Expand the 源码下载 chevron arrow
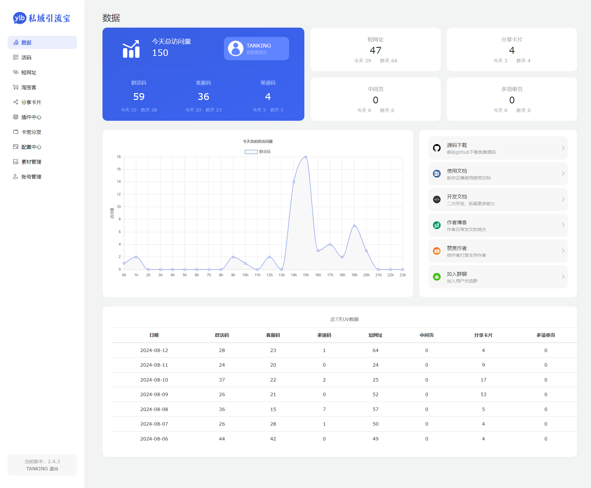The image size is (591, 488). (x=563, y=148)
